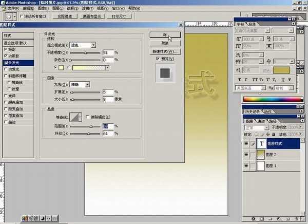
Task: Click the new adjustment layer icon
Action: click(279, 219)
